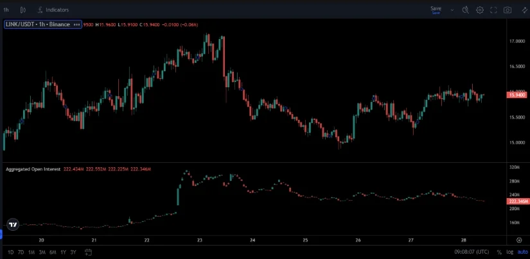Click the 222.346M open interest value label
Viewport: 530px width, 259px height.
click(x=517, y=202)
